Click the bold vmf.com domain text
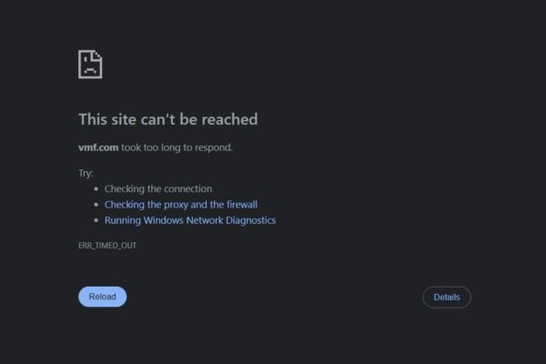 pos(98,147)
